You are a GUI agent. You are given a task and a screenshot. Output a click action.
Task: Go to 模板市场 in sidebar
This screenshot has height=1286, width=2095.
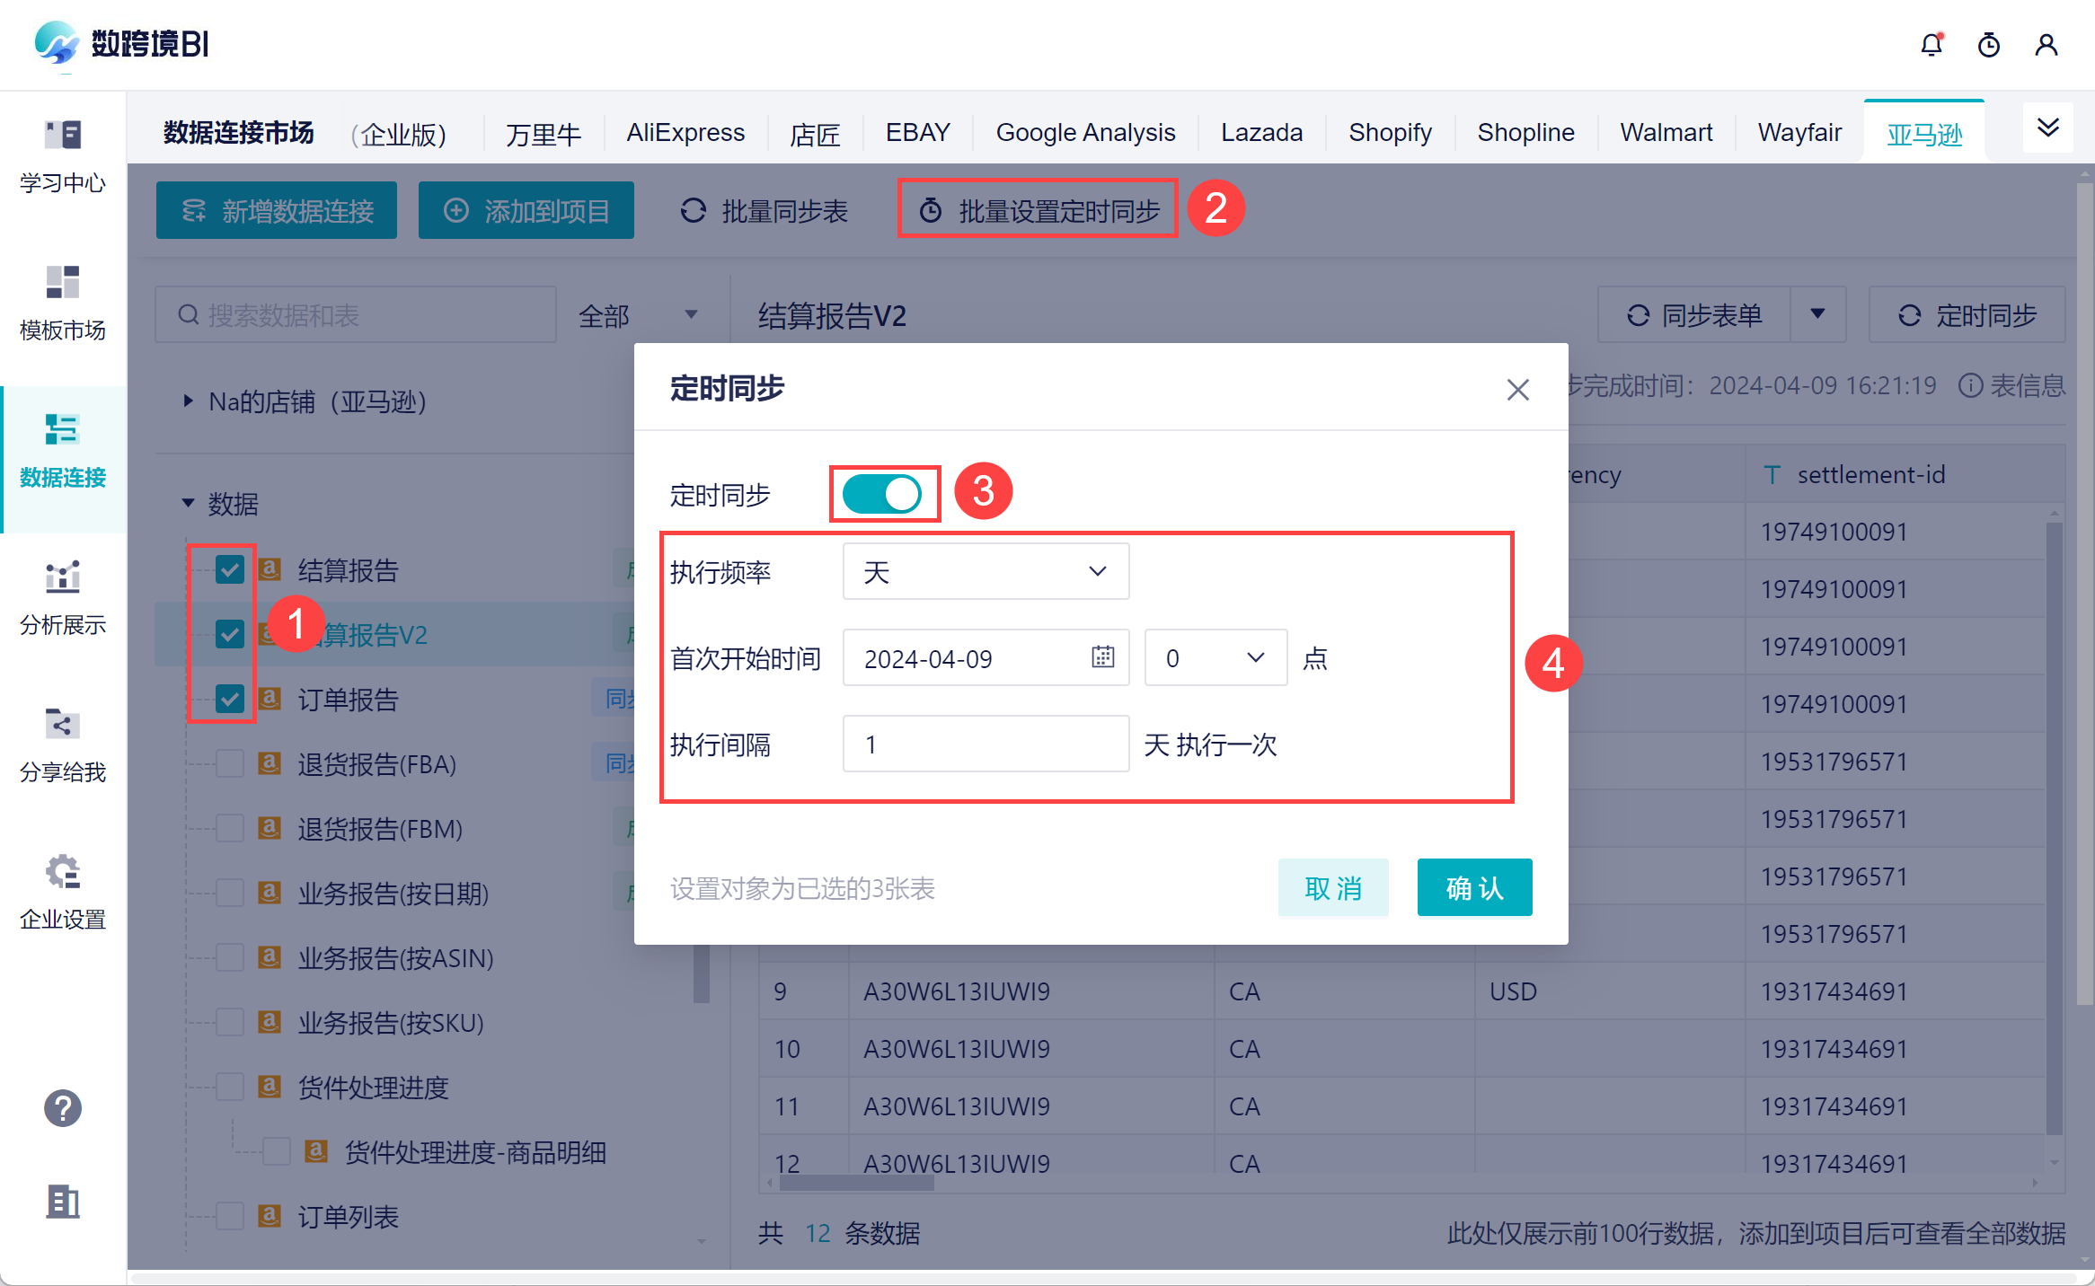pos(63,304)
